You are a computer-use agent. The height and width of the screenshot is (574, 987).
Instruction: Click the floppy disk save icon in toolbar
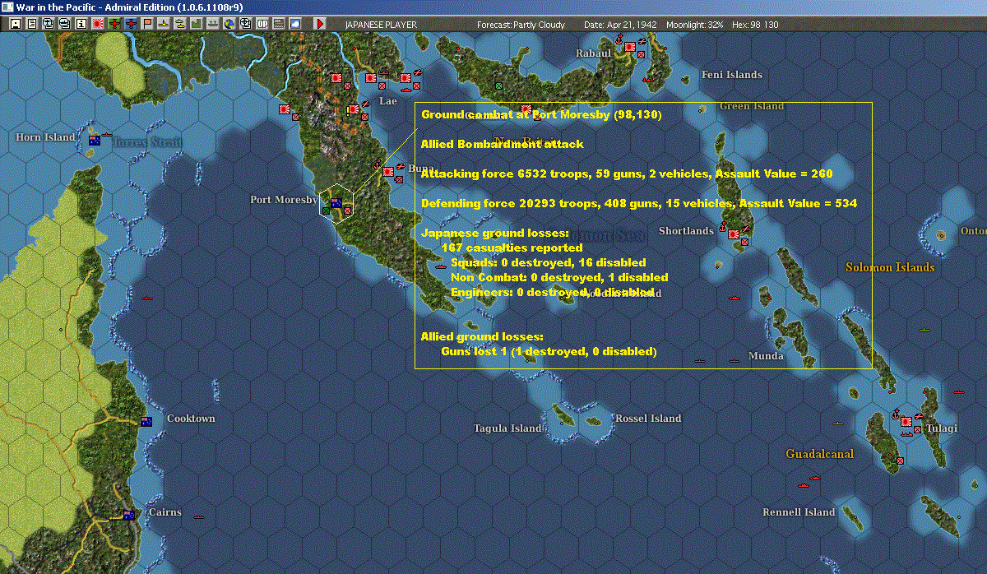16,24
